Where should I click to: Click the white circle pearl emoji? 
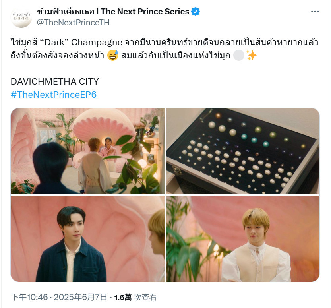[x=239, y=56]
